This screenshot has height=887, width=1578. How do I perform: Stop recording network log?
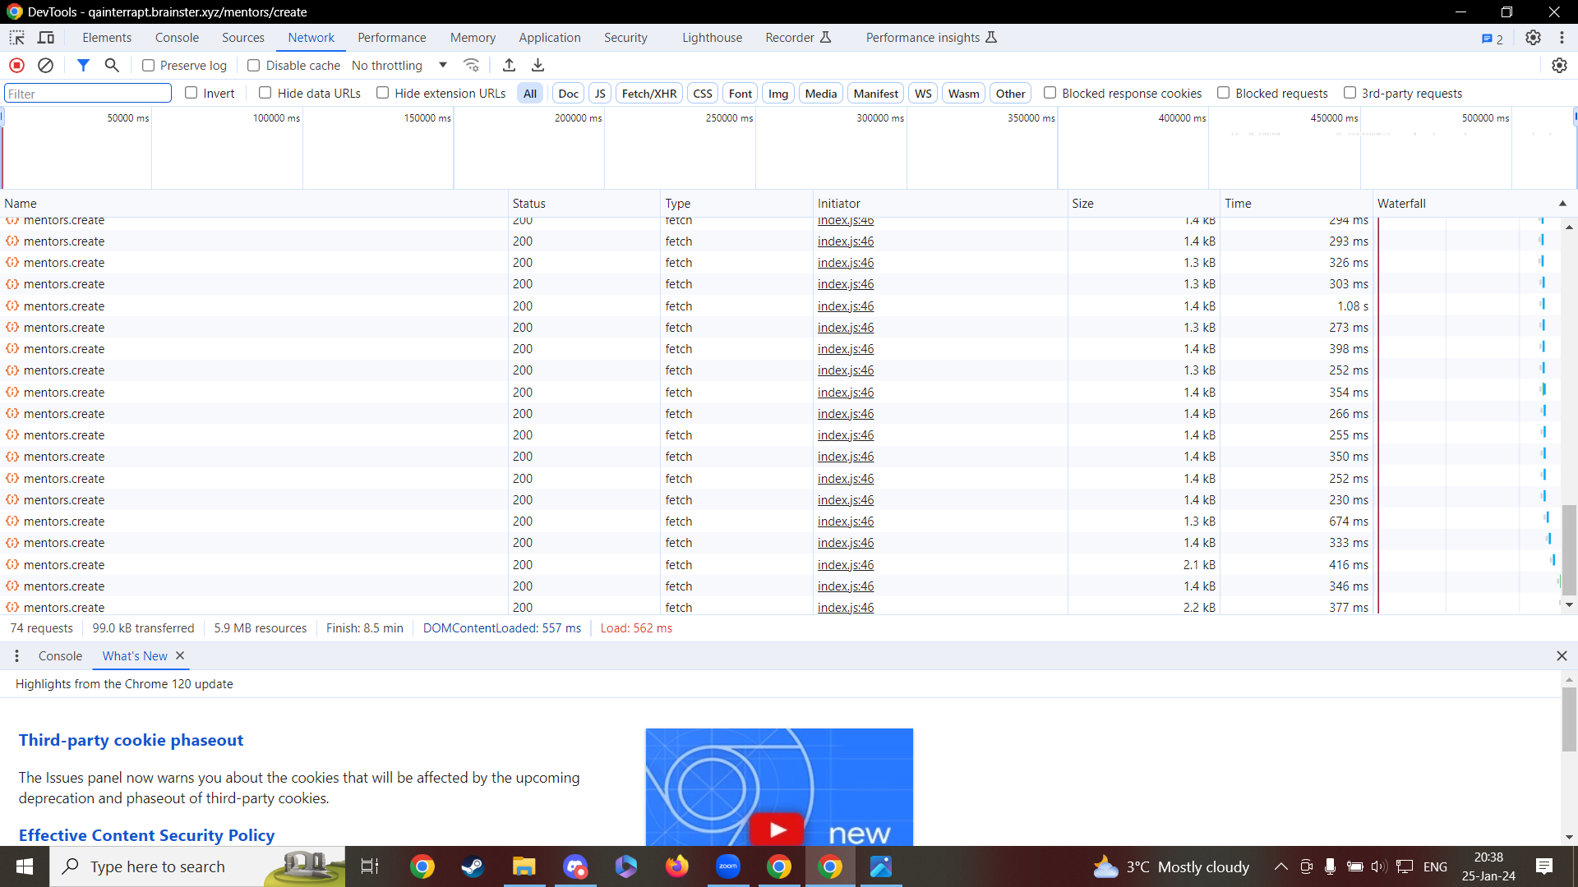coord(16,65)
